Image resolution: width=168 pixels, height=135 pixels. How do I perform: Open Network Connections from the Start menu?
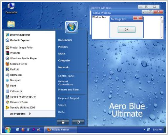click(x=66, y=83)
